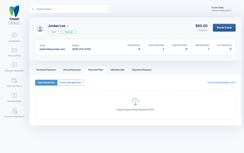
Task: Open 'How do imported plans work?' link
Action: [x=221, y=82]
